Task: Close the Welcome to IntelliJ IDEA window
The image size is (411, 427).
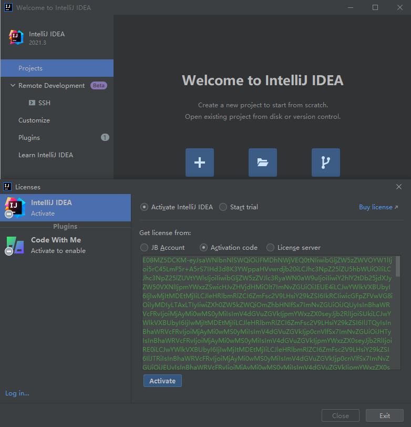Action: tap(399, 7)
